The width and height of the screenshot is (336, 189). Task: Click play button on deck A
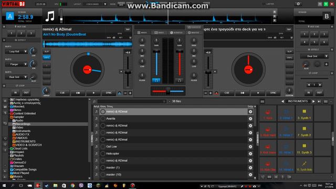93,93
